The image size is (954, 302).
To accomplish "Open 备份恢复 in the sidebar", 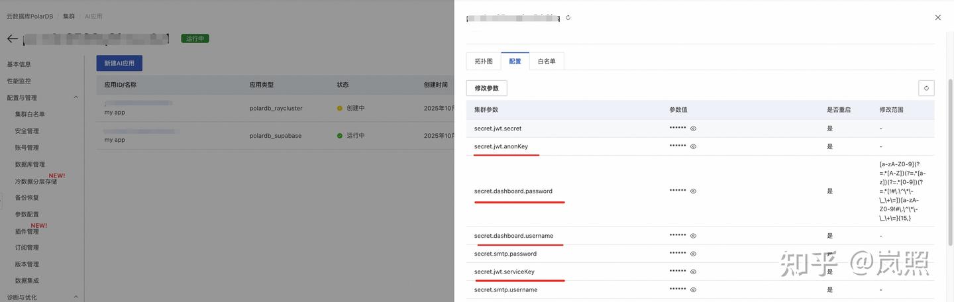I will 27,197.
